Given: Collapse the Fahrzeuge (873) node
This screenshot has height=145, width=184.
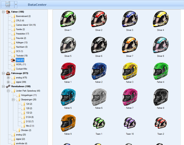Looking at the screenshot, I should click(3, 73).
